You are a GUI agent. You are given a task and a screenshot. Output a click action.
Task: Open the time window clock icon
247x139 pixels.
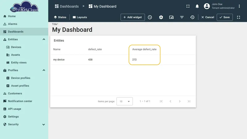coord(150,17)
